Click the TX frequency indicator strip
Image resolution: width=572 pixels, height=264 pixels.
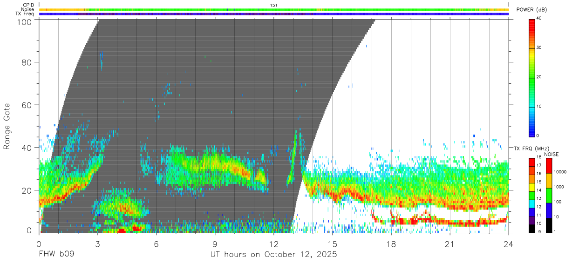[274, 14]
